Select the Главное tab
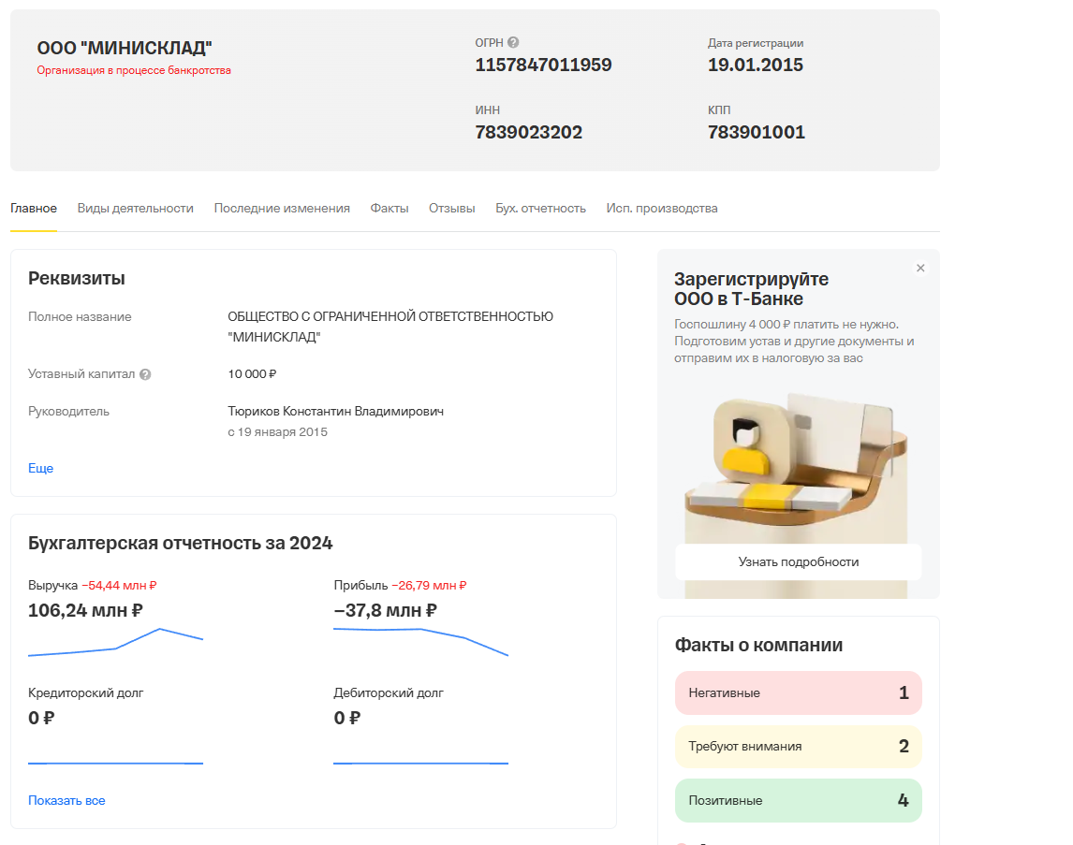The width and height of the screenshot is (1073, 845). point(34,209)
